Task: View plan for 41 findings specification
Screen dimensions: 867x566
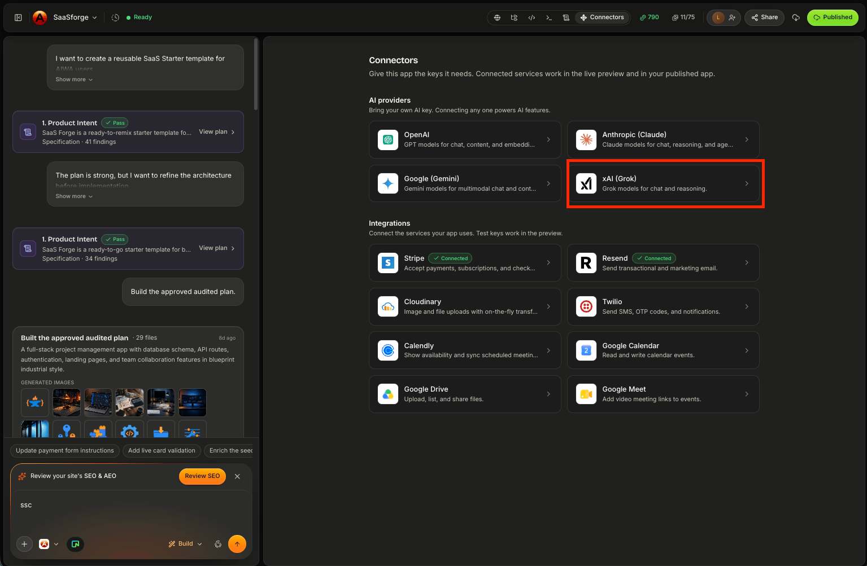Action: click(x=217, y=132)
